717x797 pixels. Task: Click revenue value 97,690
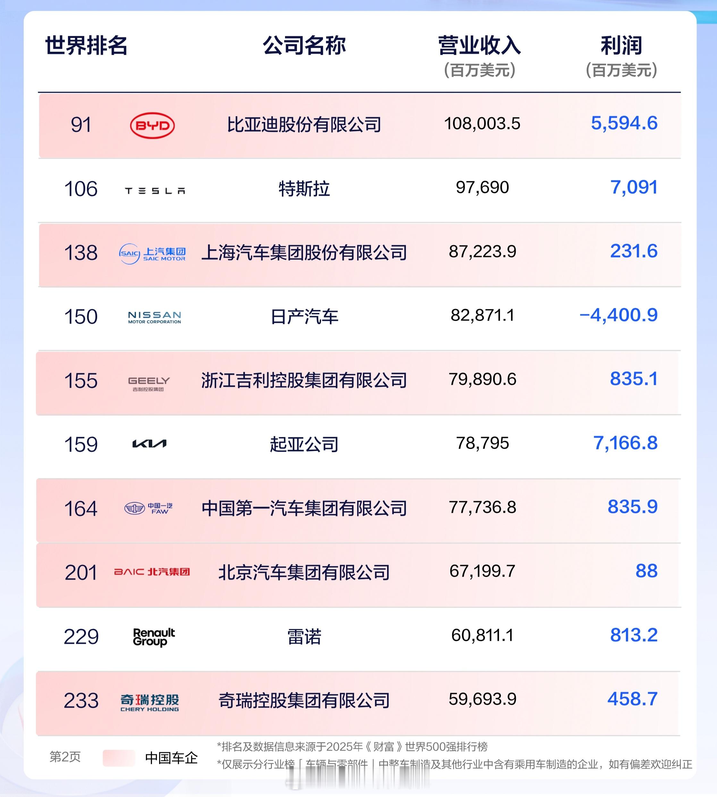[x=482, y=187]
